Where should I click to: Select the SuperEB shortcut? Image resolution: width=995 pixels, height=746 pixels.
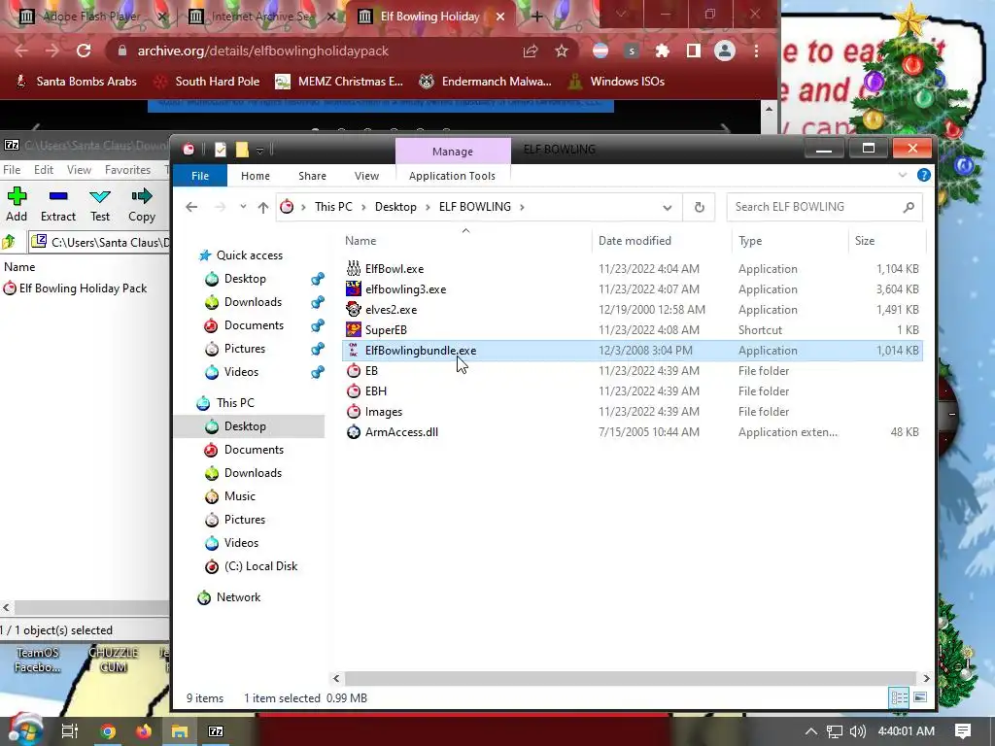click(386, 330)
